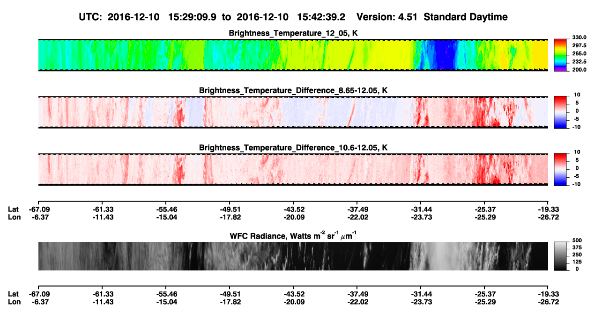Click the Brightness_Temperature_12_05, K panel title

pos(293,33)
